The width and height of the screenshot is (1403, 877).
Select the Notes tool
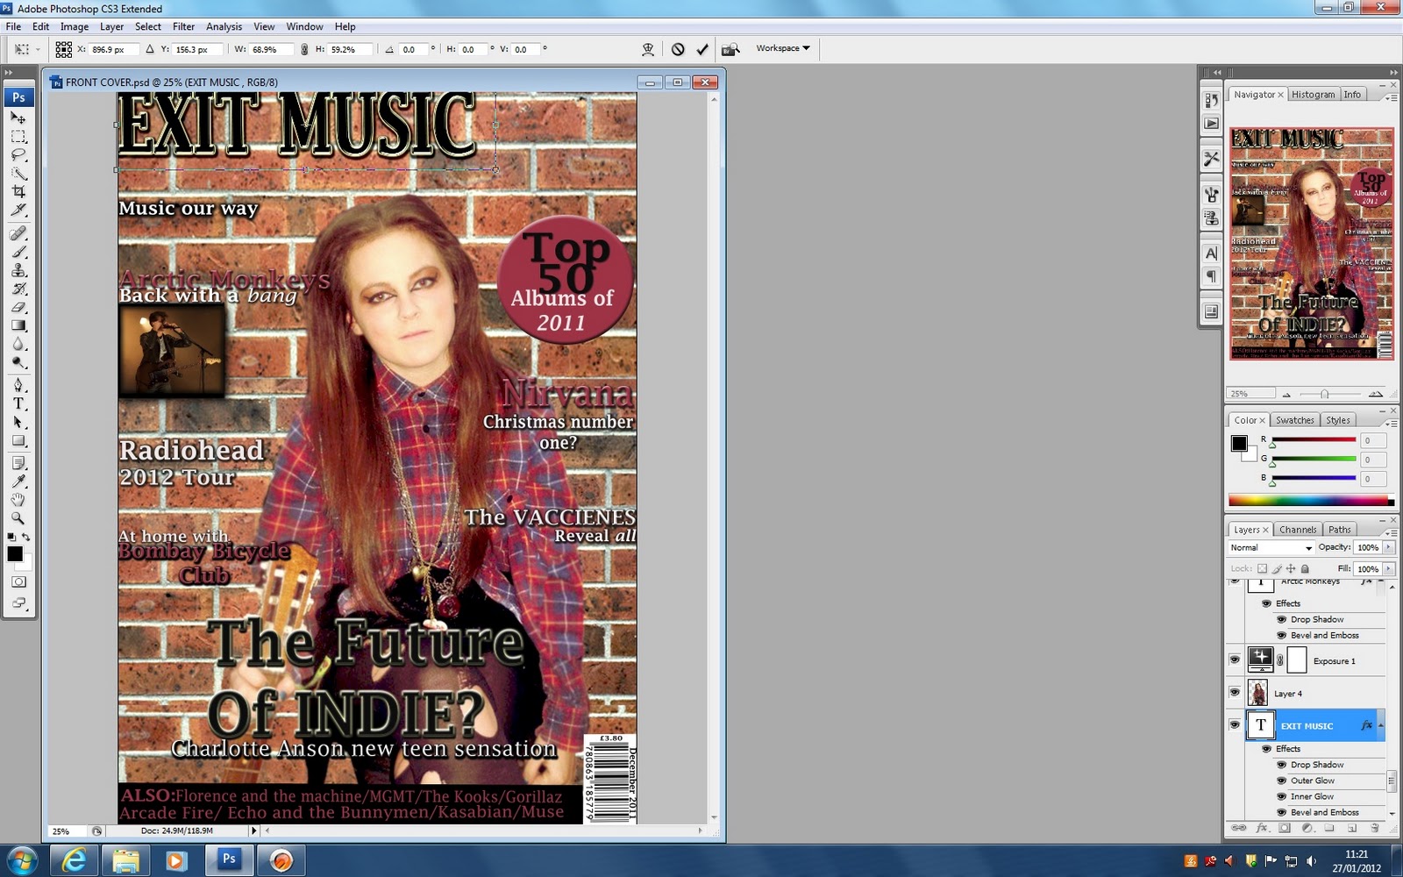18,462
